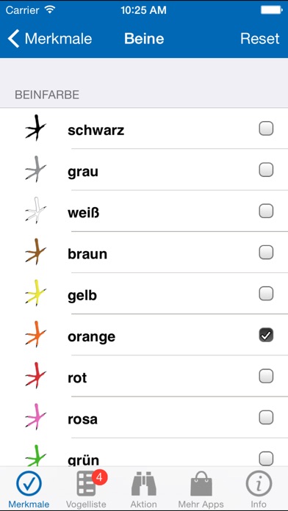
Task: Enable the grau checkbox
Action: 266,170
